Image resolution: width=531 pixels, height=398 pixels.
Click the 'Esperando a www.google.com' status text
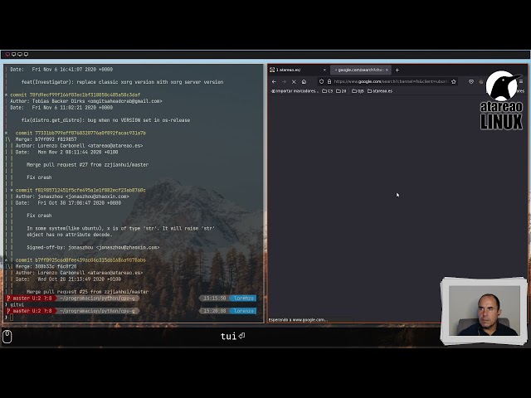point(298,320)
